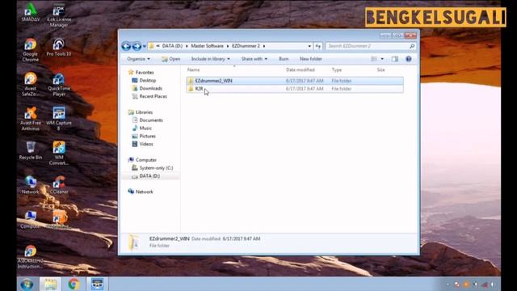Select the R2R folder
The height and width of the screenshot is (291, 517).
pyautogui.click(x=295, y=89)
